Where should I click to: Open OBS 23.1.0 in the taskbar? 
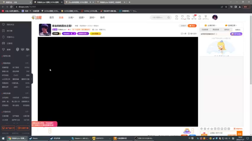pos(144,138)
